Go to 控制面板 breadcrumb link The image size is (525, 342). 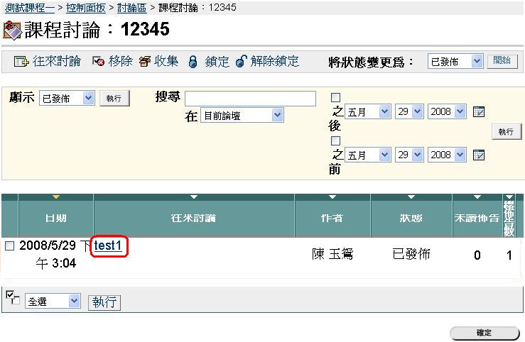(x=85, y=7)
